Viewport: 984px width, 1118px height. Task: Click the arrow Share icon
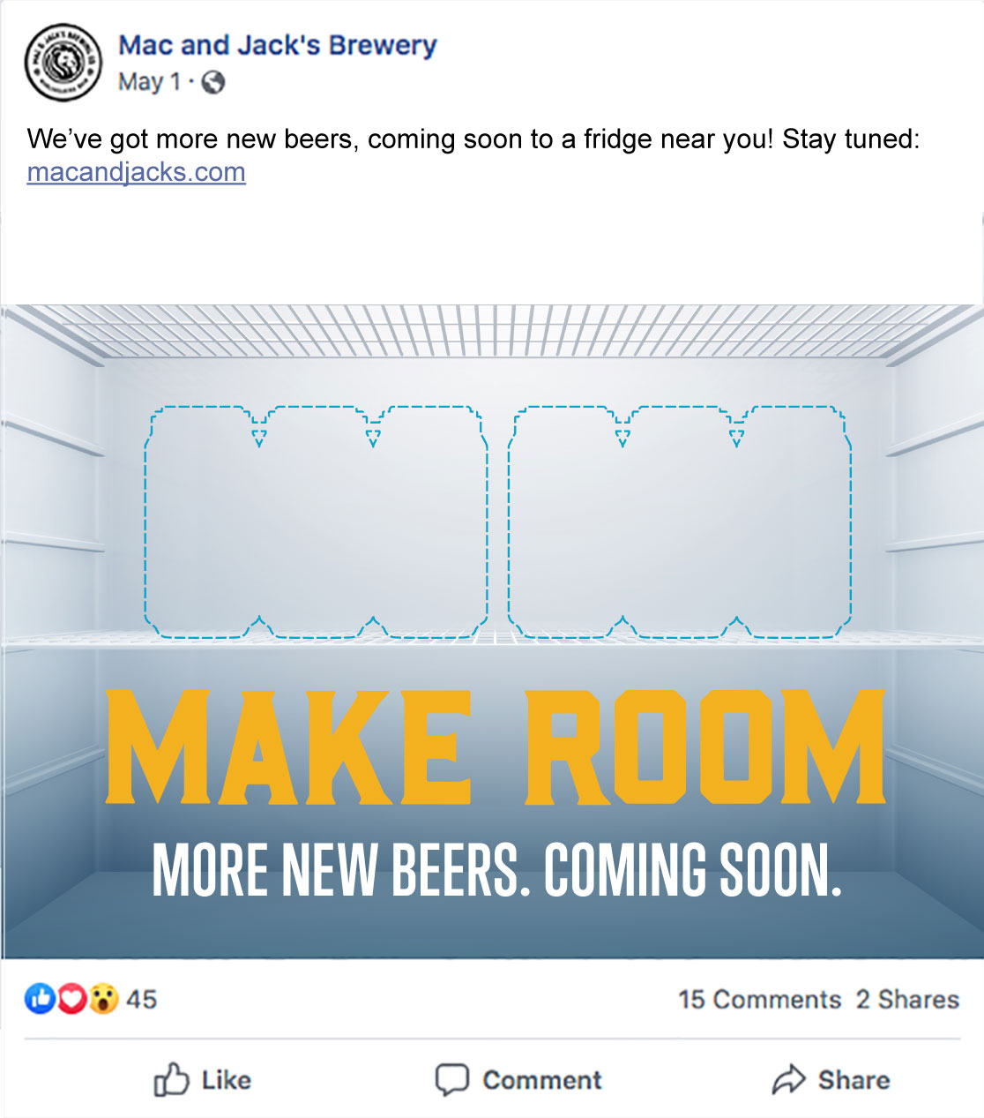pos(788,1079)
